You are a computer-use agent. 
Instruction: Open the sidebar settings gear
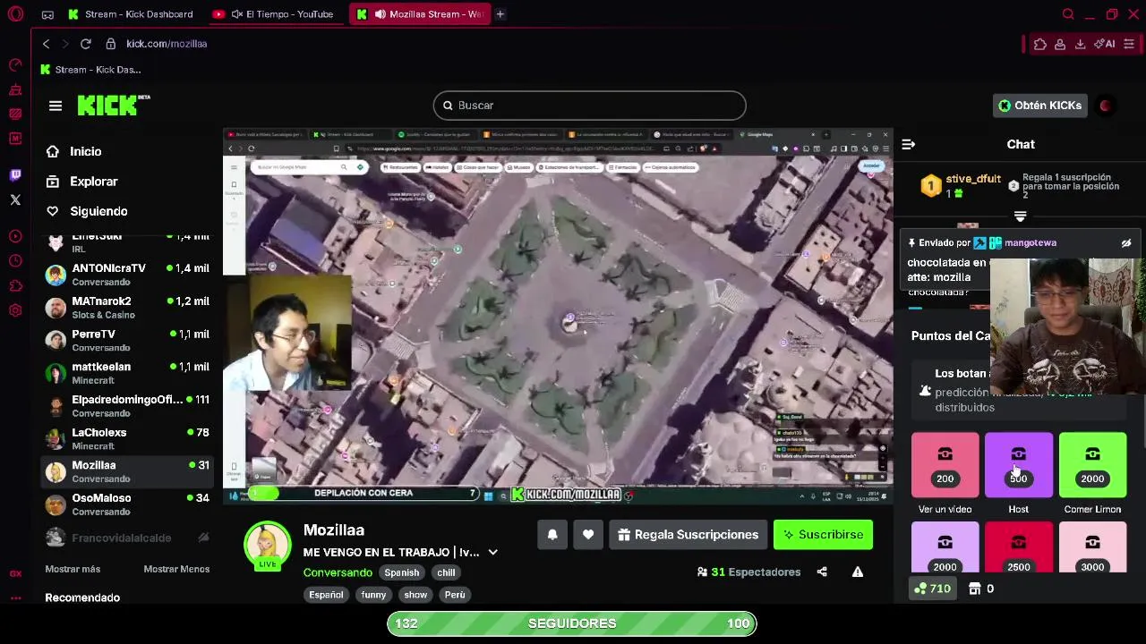pos(15,310)
